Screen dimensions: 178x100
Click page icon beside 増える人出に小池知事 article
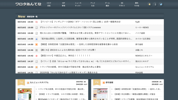(x=36, y=33)
